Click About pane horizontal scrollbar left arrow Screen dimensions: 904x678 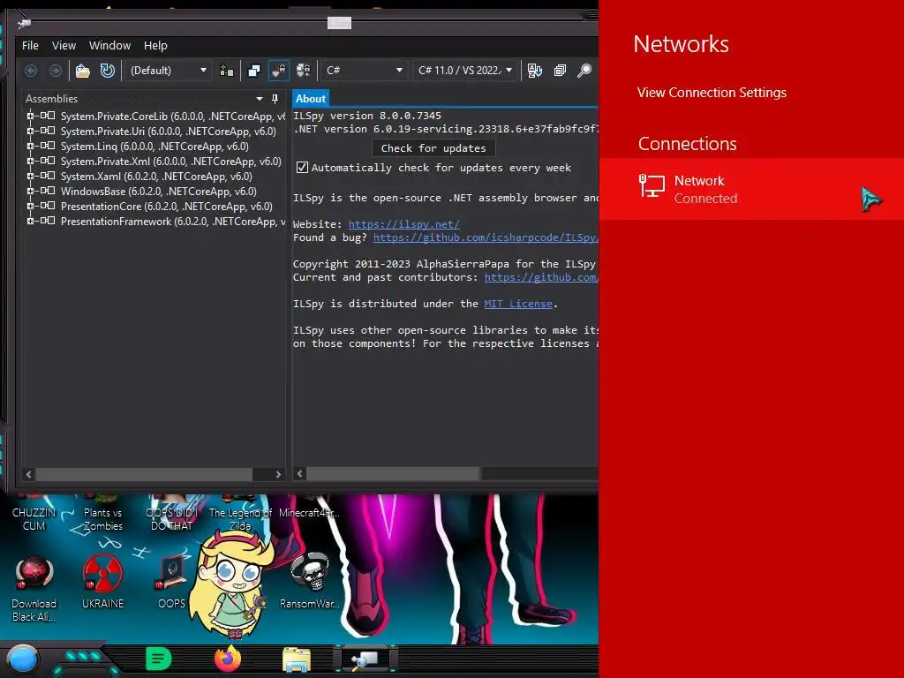300,473
